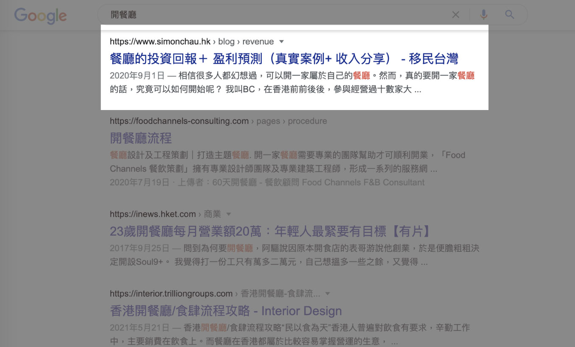Click the https://inews.hket.com URL text
Image resolution: width=575 pixels, height=347 pixels.
pyautogui.click(x=153, y=214)
